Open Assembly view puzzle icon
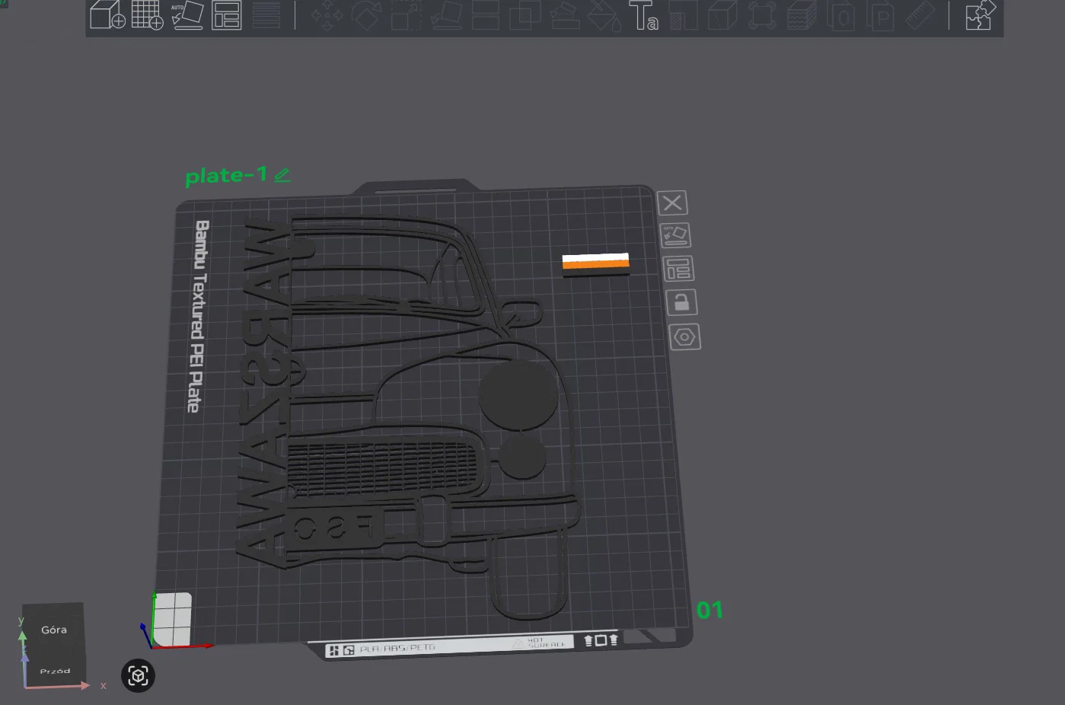Screen dimensions: 1065x705 [x=980, y=14]
